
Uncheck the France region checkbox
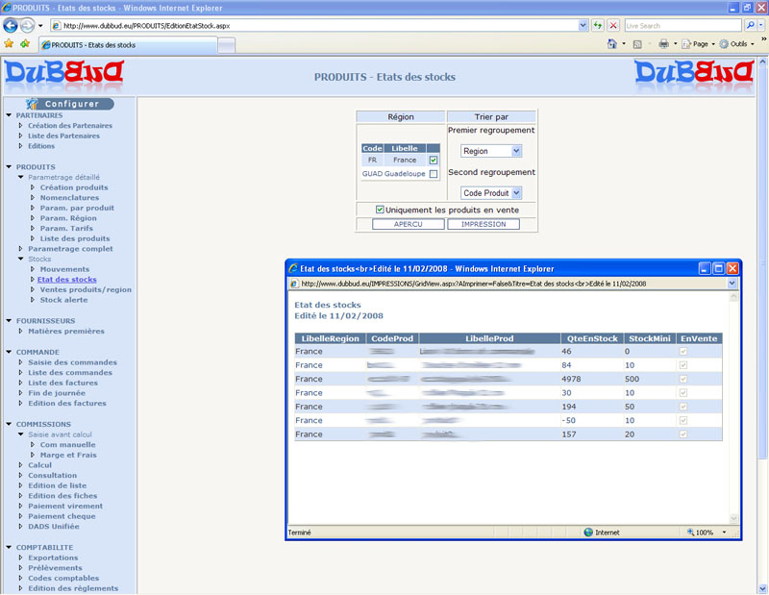tap(434, 161)
